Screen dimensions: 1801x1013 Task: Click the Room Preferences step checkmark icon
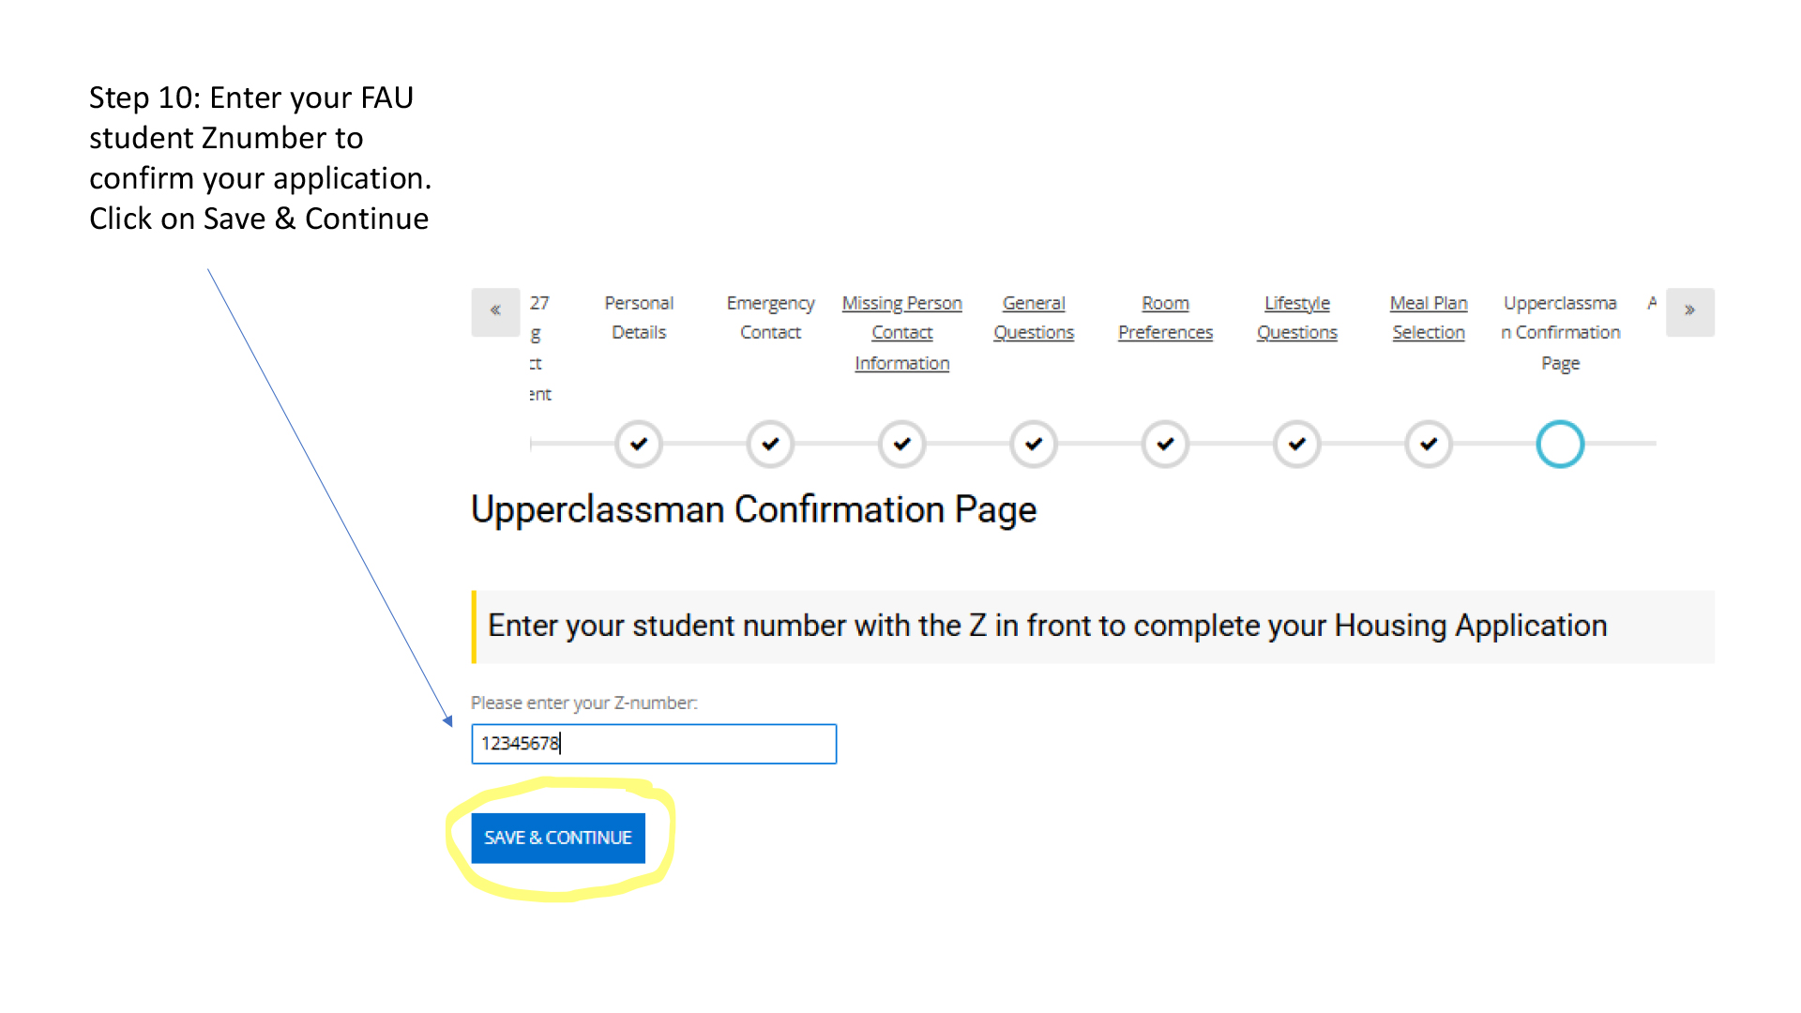click(1165, 444)
